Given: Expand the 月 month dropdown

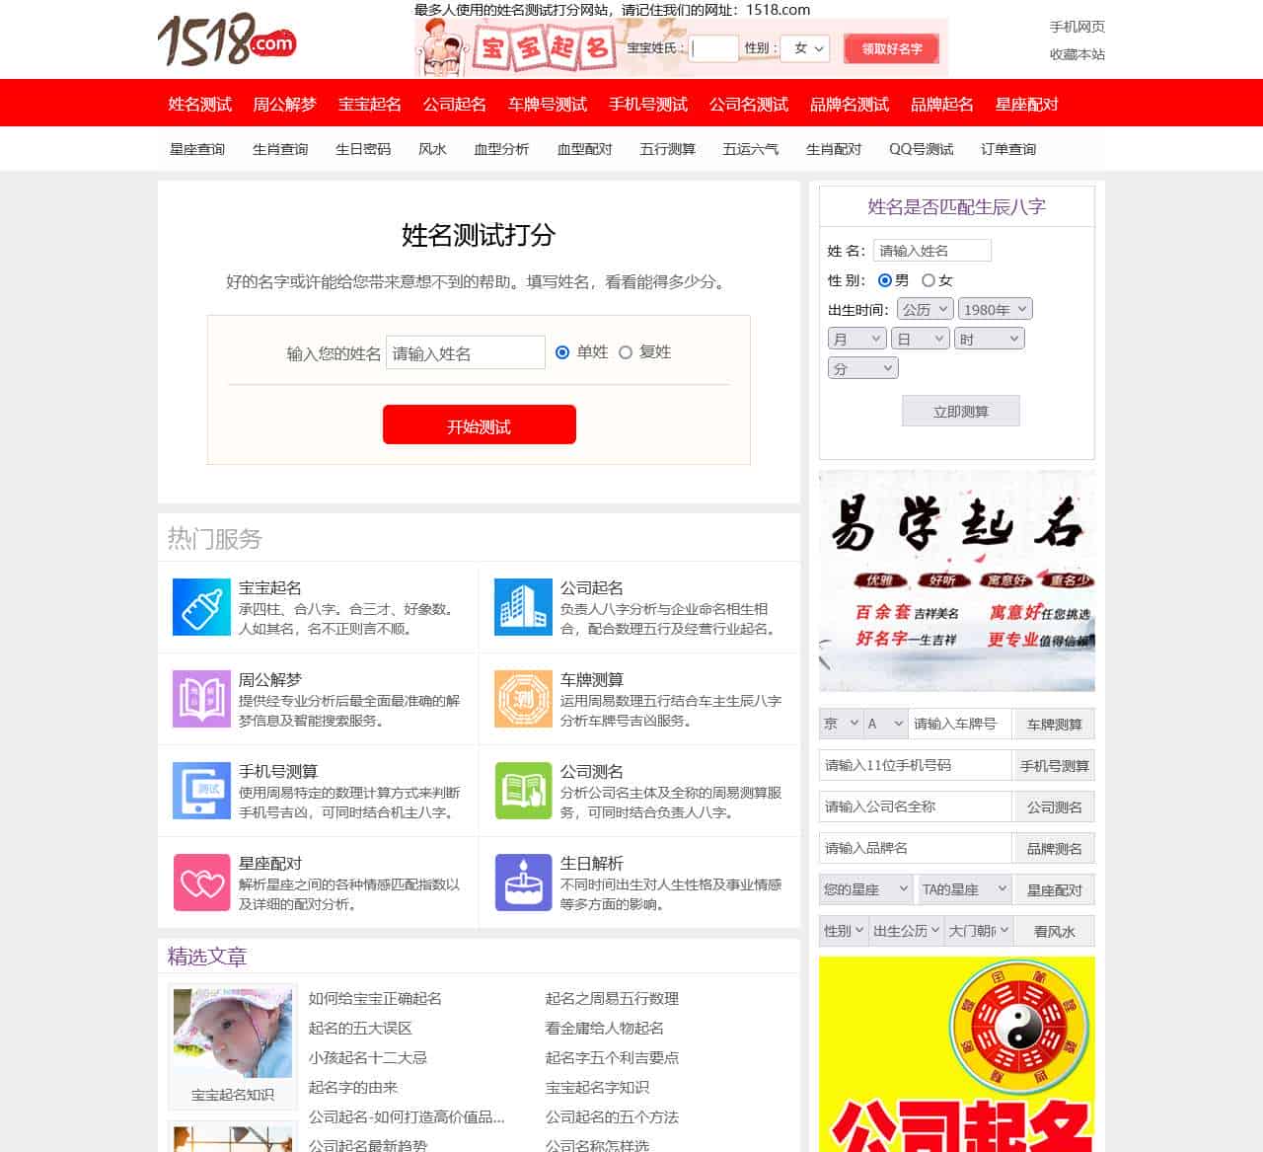Looking at the screenshot, I should pos(856,339).
